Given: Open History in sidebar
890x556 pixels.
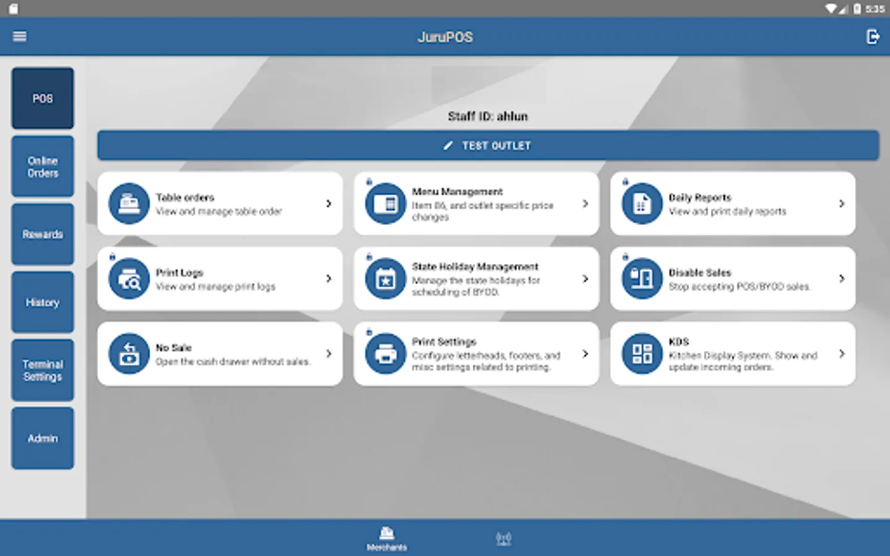Looking at the screenshot, I should (x=43, y=302).
